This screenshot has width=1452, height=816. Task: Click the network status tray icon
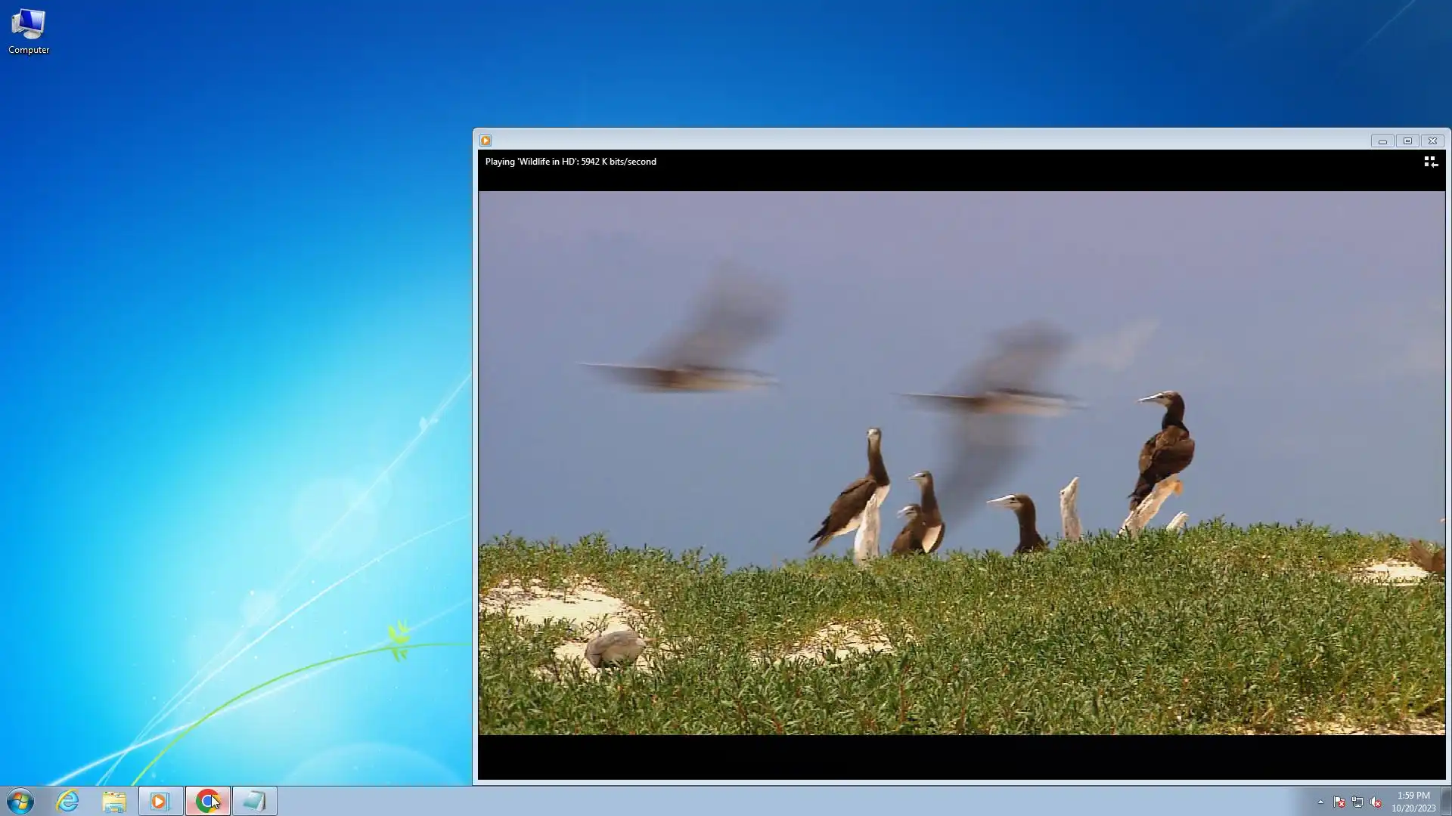click(x=1357, y=802)
